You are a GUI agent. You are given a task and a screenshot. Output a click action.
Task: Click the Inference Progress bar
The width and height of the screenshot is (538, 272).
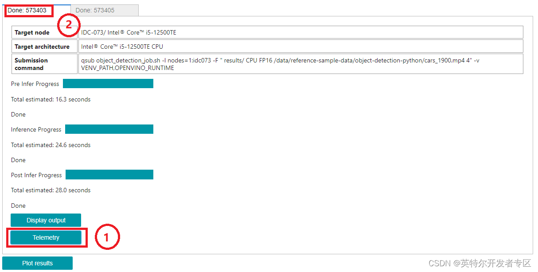(108, 129)
